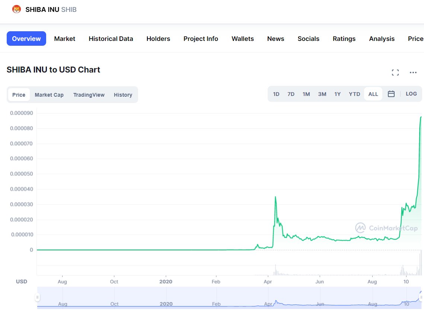This screenshot has height=312, width=424.
Task: Select the YTD time range
Action: coord(354,94)
